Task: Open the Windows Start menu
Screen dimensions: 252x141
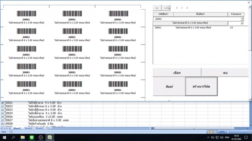Action: click(4, 137)
